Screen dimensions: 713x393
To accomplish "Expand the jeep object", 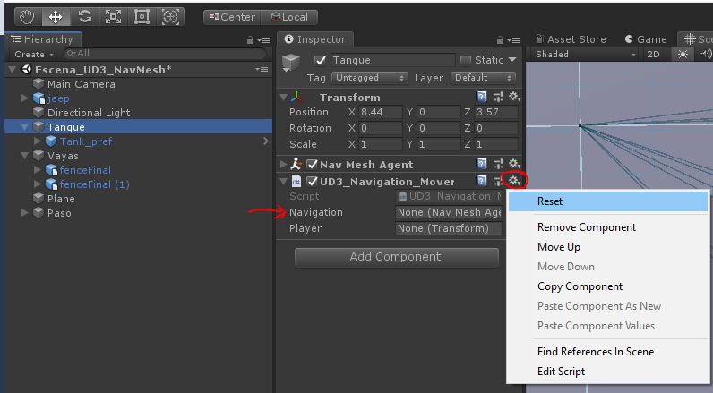I will [x=24, y=98].
